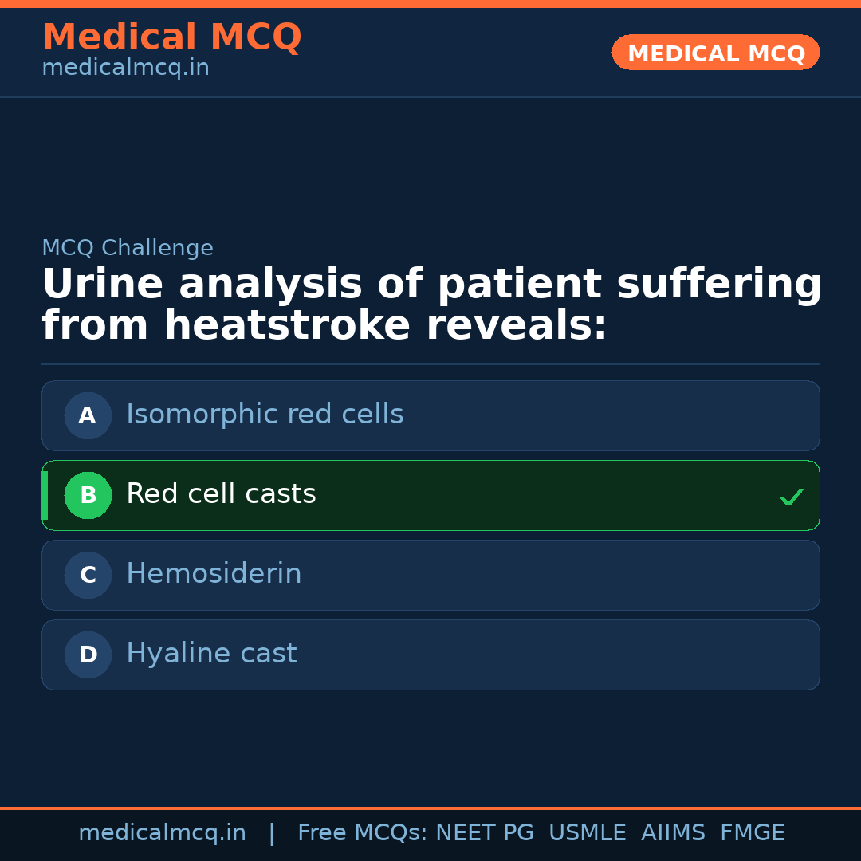861x861 pixels.
Task: Click the 'Free MCQs:' footer text
Action: point(363,833)
